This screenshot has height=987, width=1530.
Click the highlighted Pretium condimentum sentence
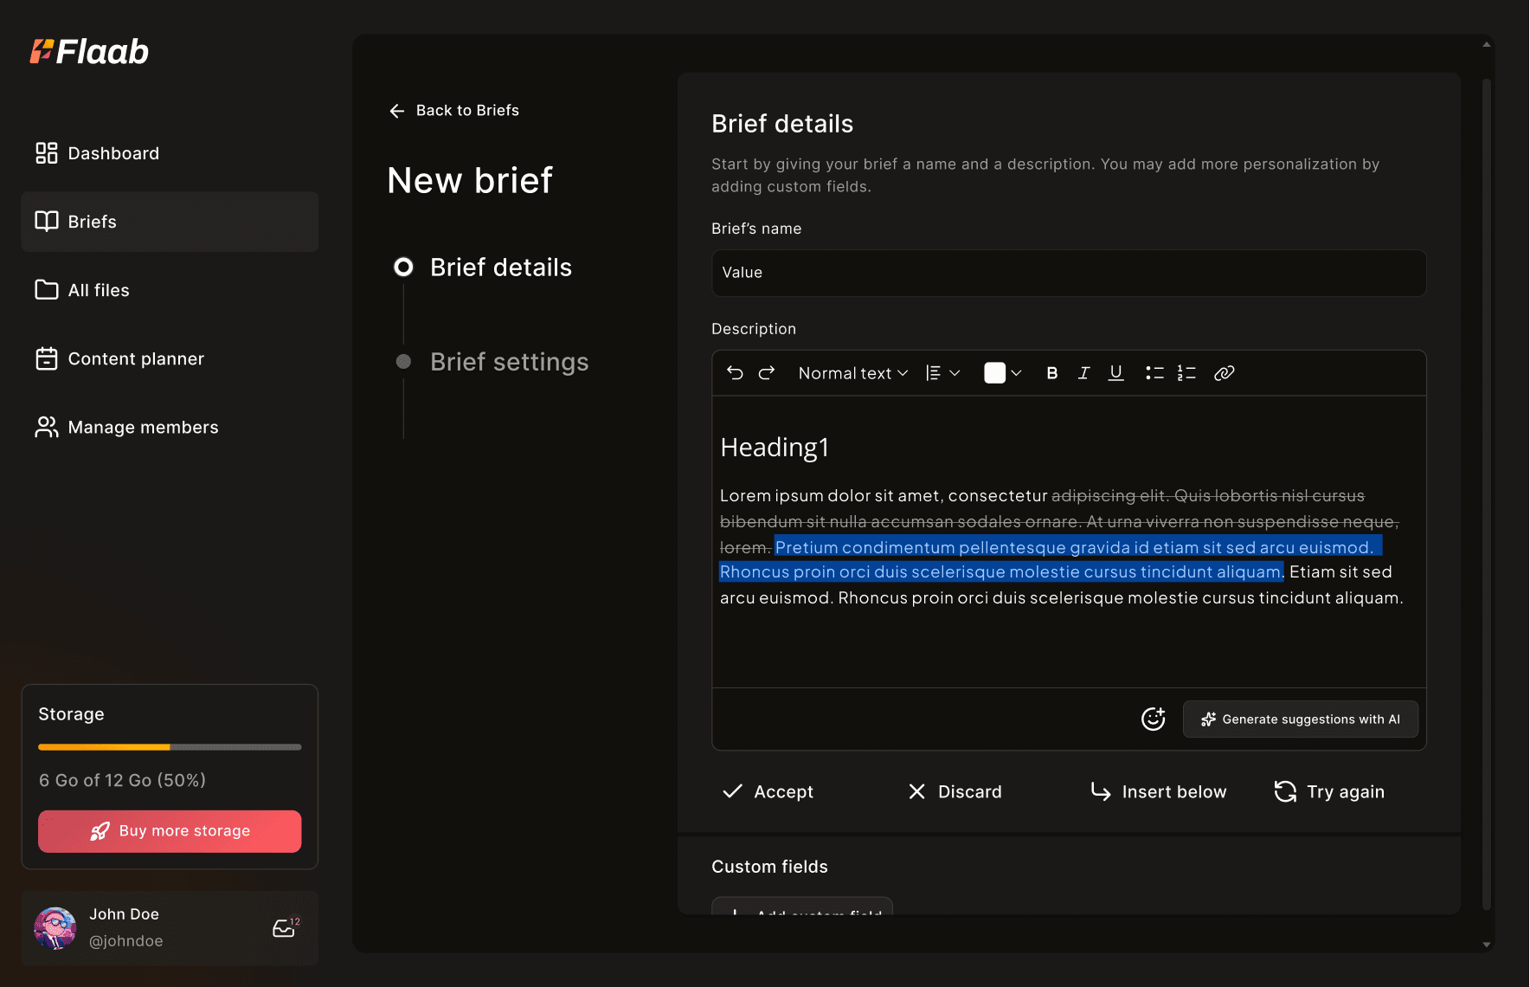click(1074, 547)
